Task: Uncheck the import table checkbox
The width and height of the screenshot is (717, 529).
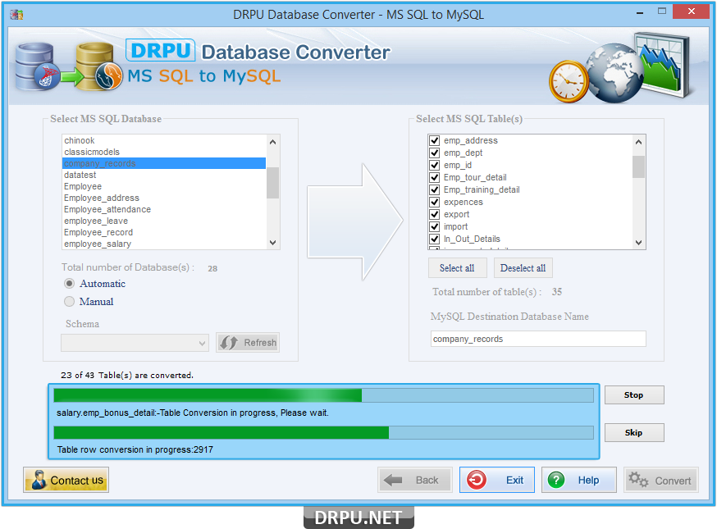Action: [x=435, y=227]
